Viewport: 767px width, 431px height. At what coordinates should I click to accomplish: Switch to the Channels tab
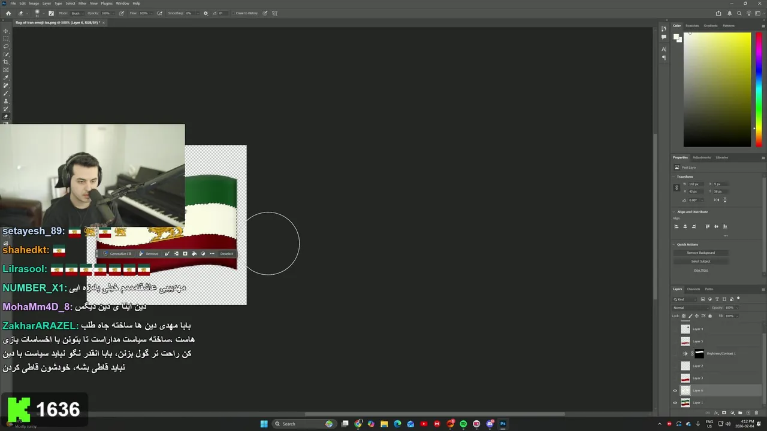tap(693, 289)
